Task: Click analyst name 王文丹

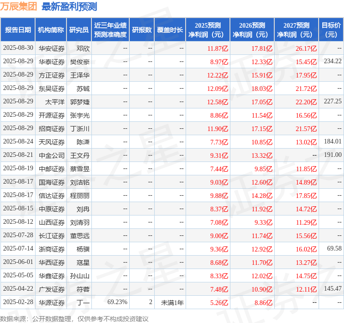Action: click(80, 156)
